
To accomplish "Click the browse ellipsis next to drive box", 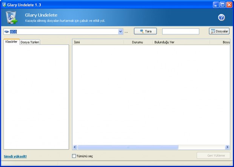I will click(126, 32).
